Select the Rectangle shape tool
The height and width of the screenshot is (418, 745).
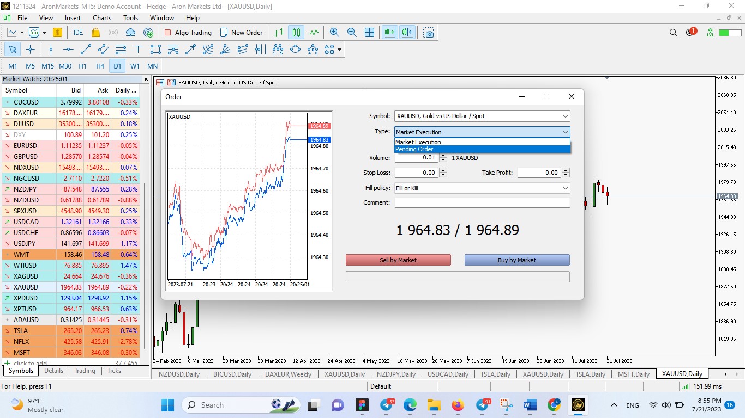155,50
